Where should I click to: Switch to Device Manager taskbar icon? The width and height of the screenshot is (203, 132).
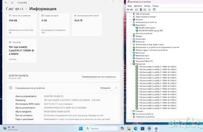tap(156, 129)
